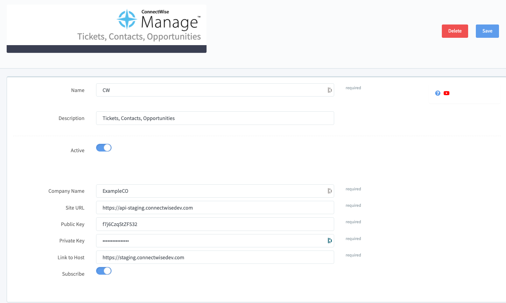
Task: Click the ConnectWise Manage logo banner
Action: click(x=107, y=29)
